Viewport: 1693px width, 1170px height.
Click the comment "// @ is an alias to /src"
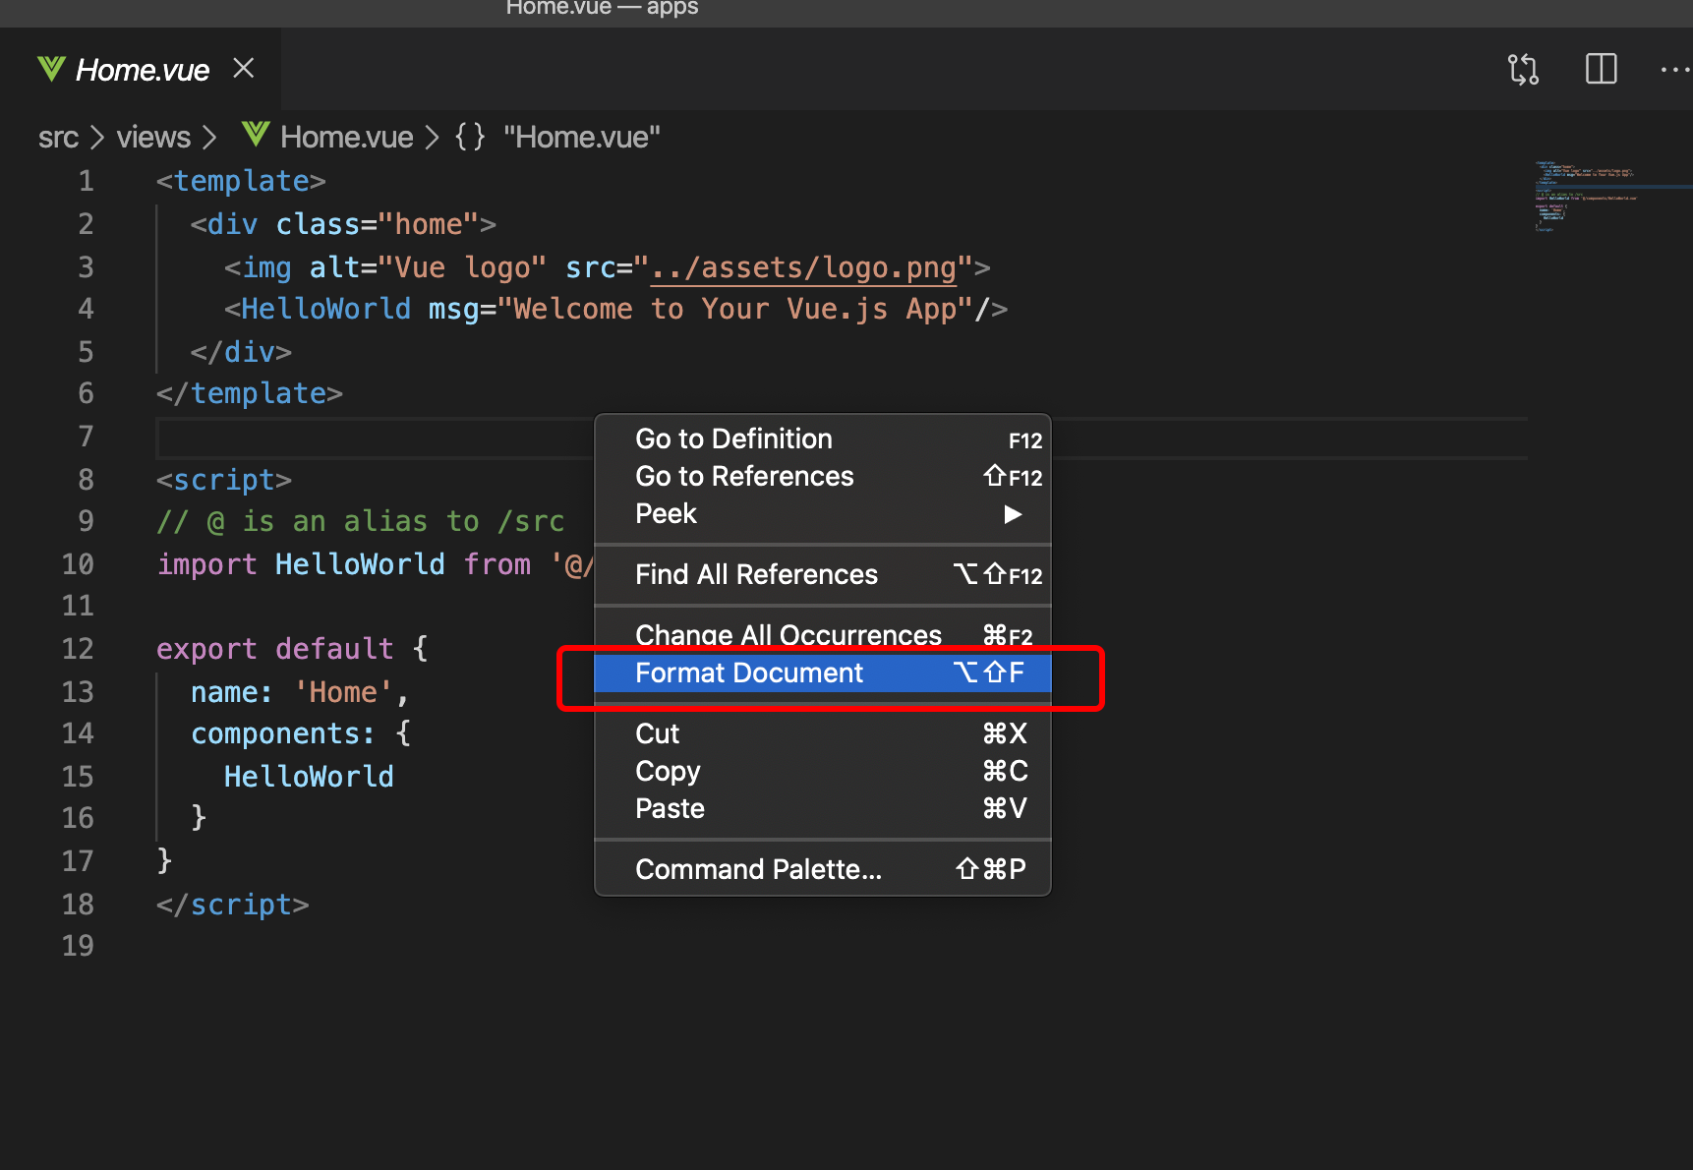[x=361, y=521]
